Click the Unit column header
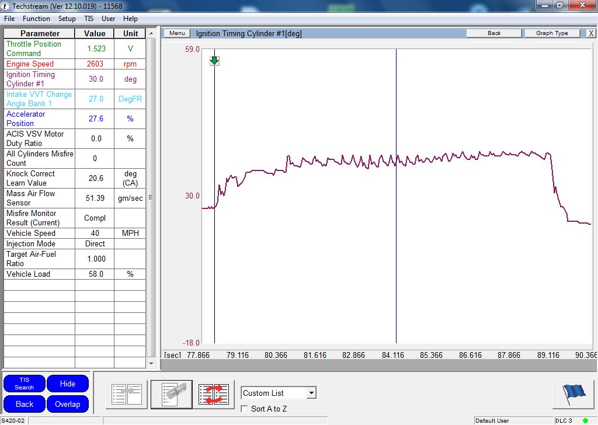Viewport: 598px width, 425px height. (x=130, y=33)
